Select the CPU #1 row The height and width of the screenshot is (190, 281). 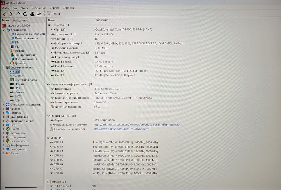104,142
